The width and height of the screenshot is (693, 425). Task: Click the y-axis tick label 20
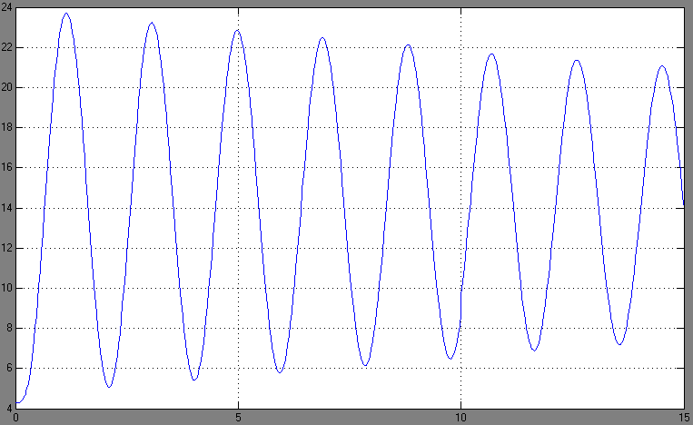(x=6, y=87)
